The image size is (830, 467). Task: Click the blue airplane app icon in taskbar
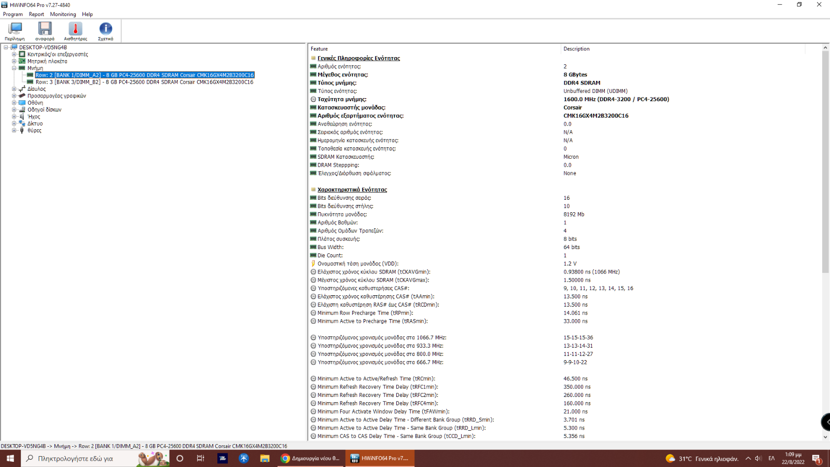tap(244, 458)
